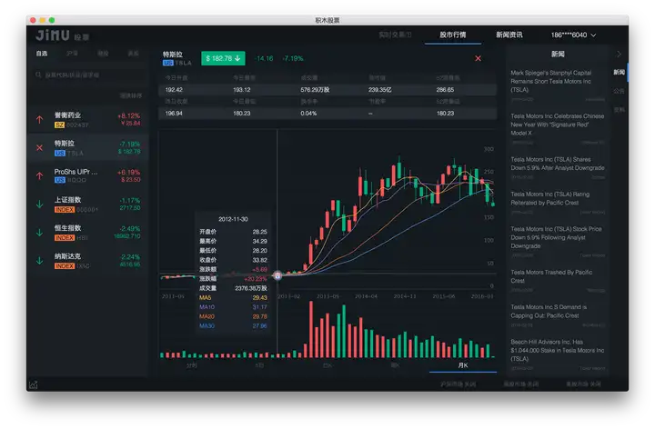
Task: Click the green down arrow beside 恒生指数
Action: (39, 233)
